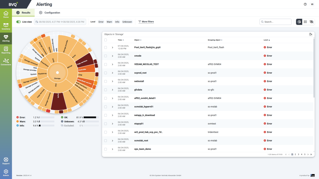319x179 pixels.
Task: Go to page 3 of results
Action: coord(299,154)
